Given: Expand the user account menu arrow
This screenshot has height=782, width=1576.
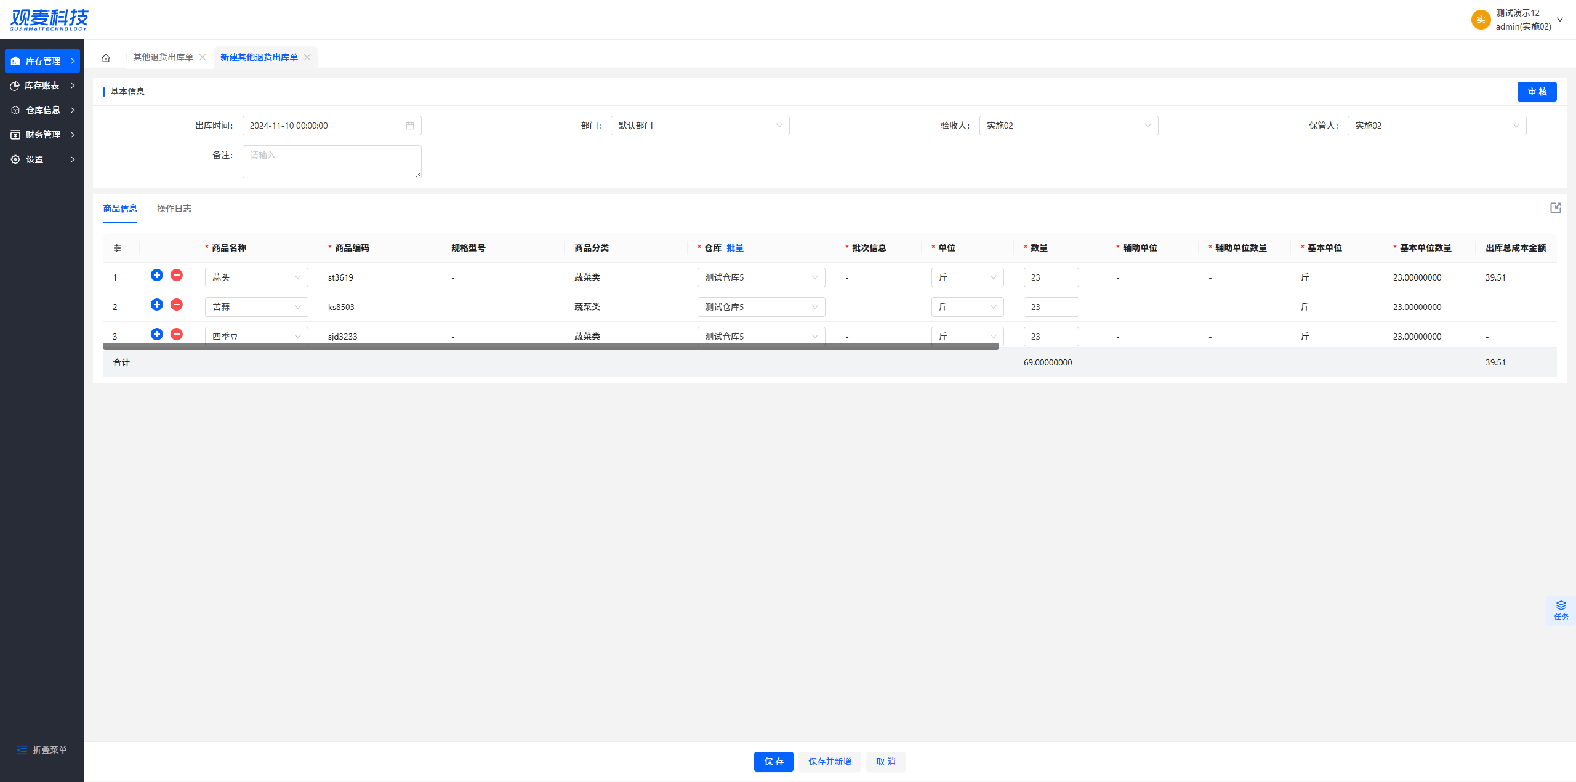Looking at the screenshot, I should (x=1560, y=20).
